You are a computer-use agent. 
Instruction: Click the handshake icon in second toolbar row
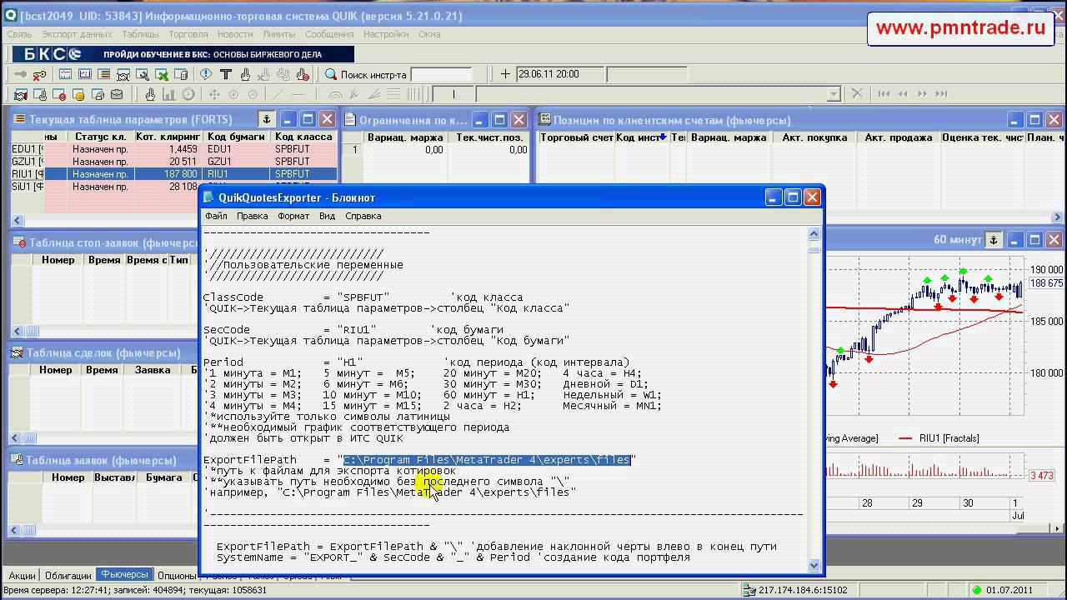21,94
